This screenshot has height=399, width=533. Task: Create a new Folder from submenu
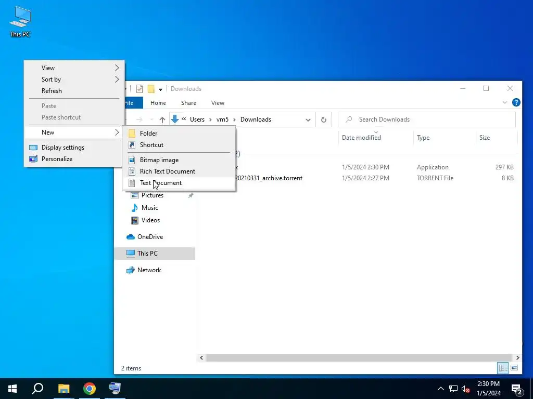179,134
